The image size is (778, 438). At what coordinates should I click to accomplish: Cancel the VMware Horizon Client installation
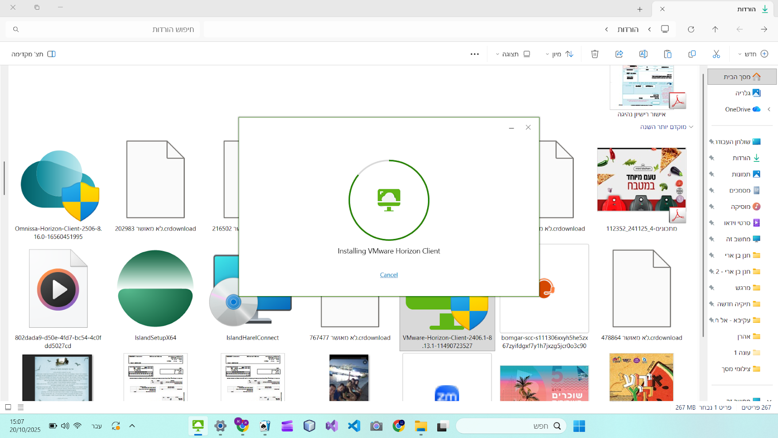coord(389,275)
